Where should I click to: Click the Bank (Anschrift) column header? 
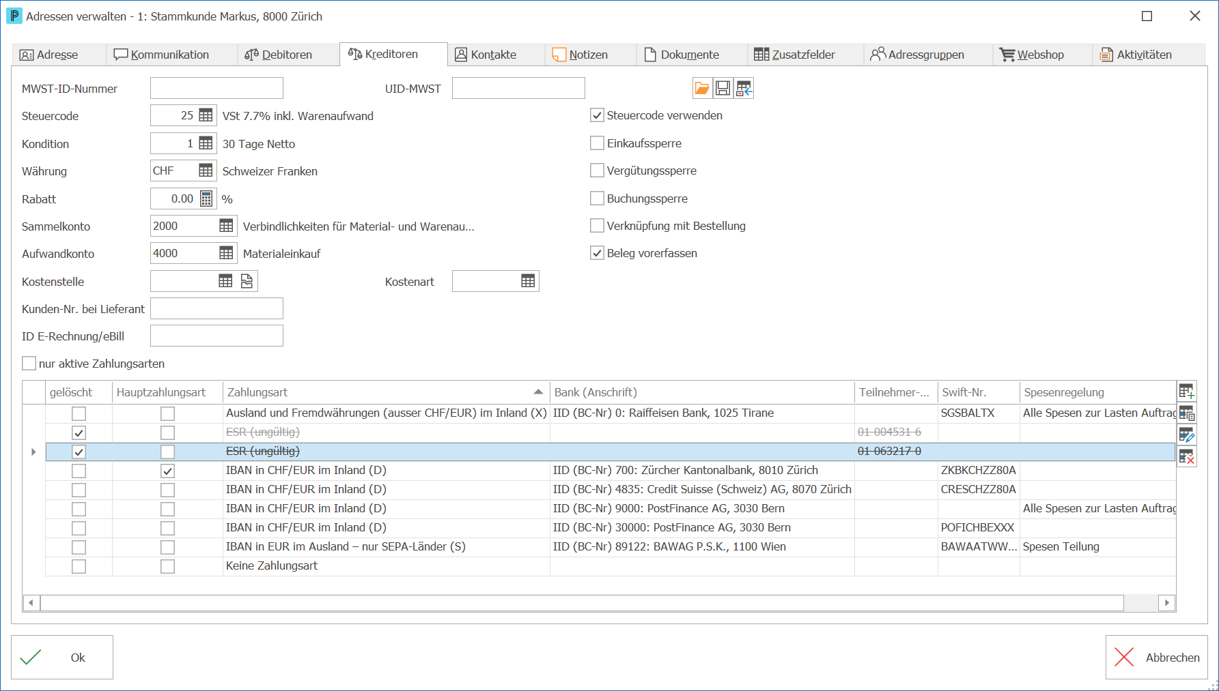click(x=702, y=392)
